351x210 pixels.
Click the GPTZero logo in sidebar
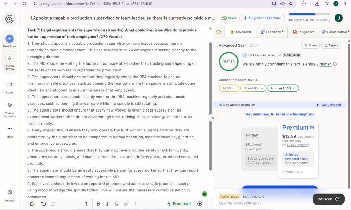[9, 19]
